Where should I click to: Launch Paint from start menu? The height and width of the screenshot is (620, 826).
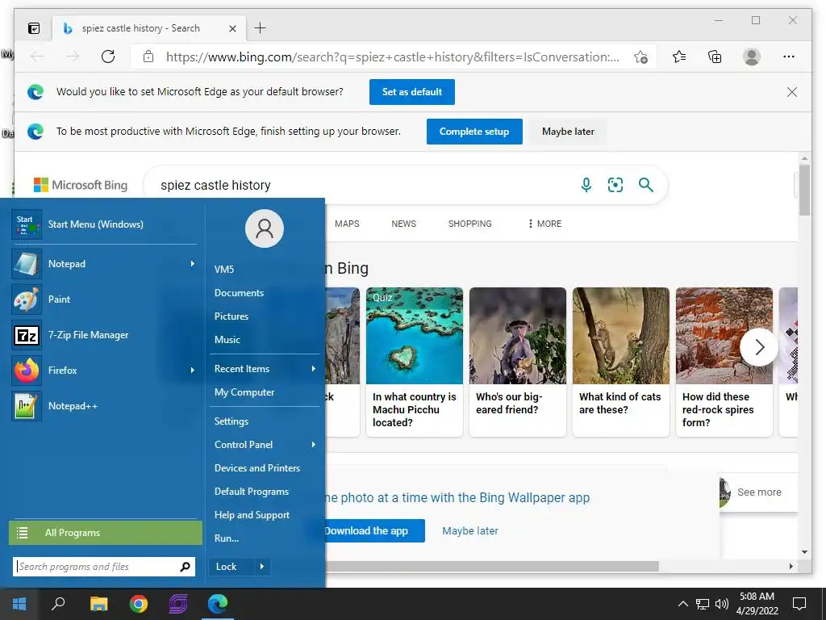coord(104,299)
